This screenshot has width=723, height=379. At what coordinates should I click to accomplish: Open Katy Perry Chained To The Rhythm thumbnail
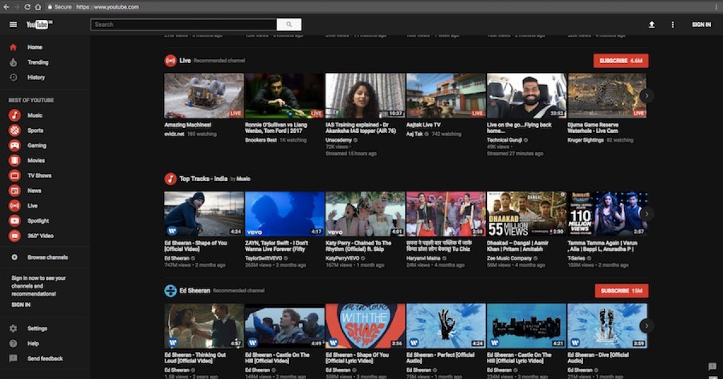(366, 214)
